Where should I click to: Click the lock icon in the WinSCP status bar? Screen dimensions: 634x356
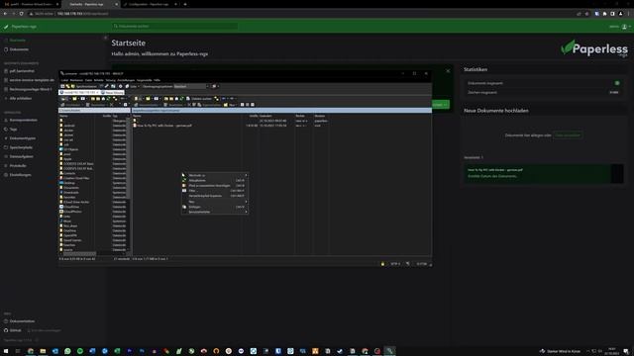(x=382, y=264)
